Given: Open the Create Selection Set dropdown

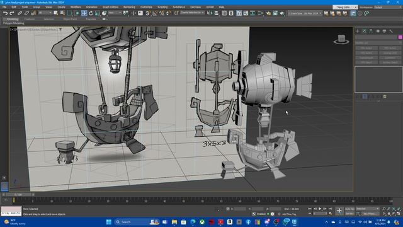Looking at the screenshot, I should pyautogui.click(x=192, y=13).
